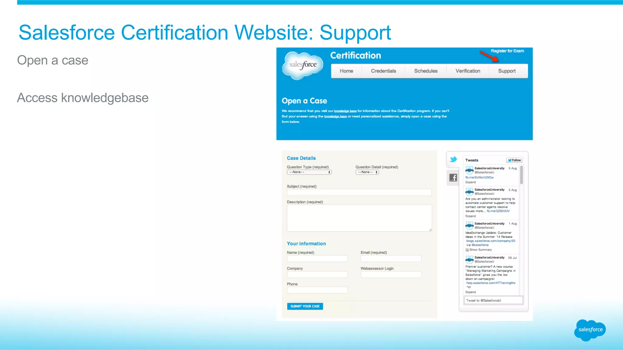
Task: Open the fb.me/3jDl5tVUV link
Action: (498, 211)
